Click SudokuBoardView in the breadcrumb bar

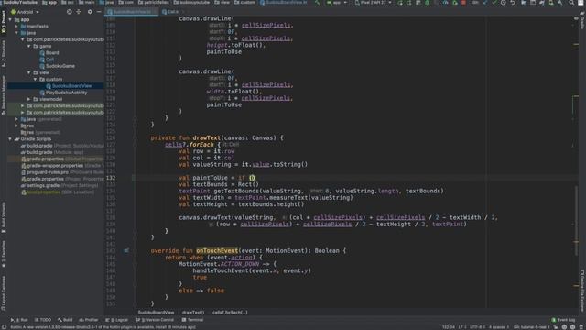pyautogui.click(x=156, y=313)
